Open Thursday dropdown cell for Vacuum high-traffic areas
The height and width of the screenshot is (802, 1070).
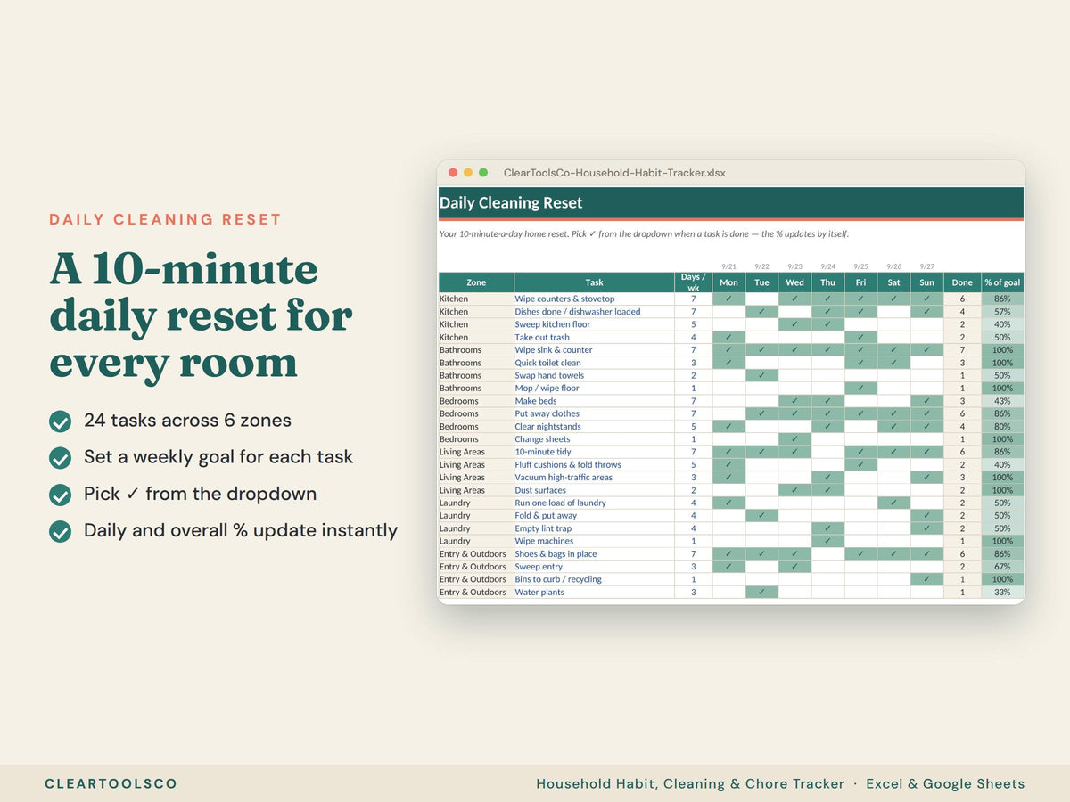827,478
